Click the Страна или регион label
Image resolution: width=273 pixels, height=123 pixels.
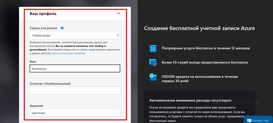click(43, 28)
